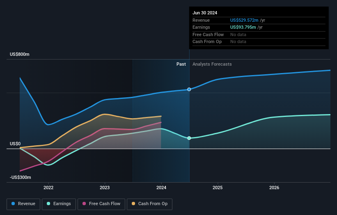Select the 2024 x-axis label

pos(161,188)
